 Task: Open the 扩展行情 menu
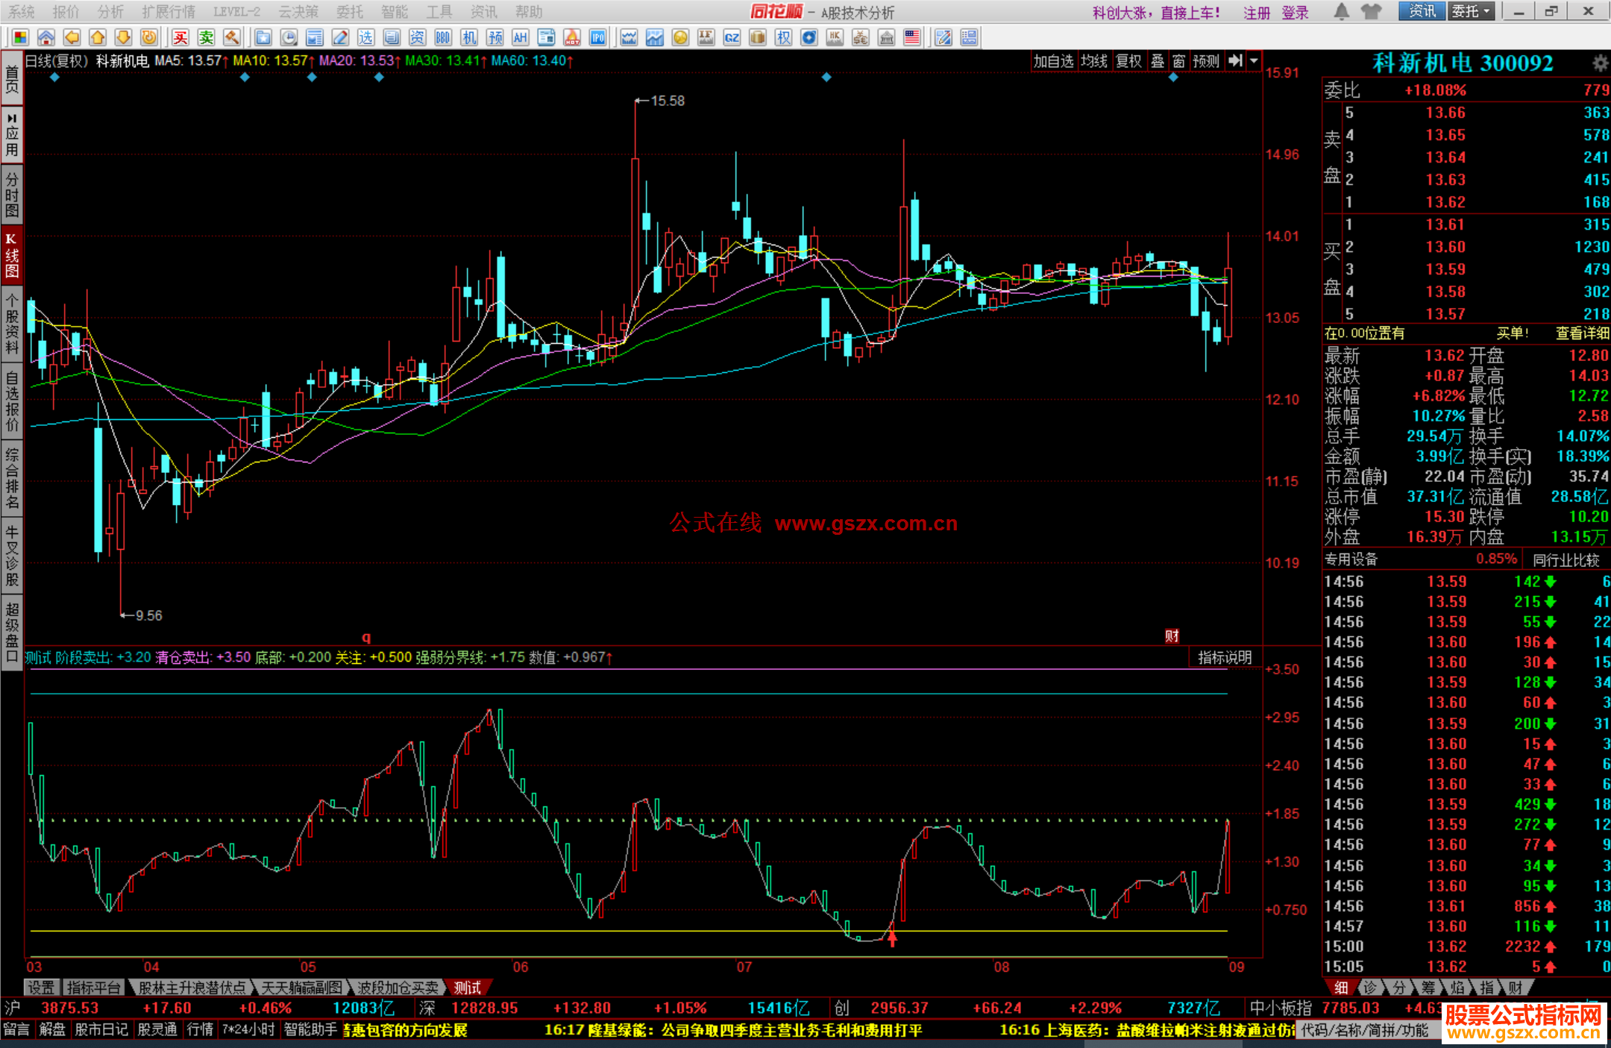(x=168, y=11)
